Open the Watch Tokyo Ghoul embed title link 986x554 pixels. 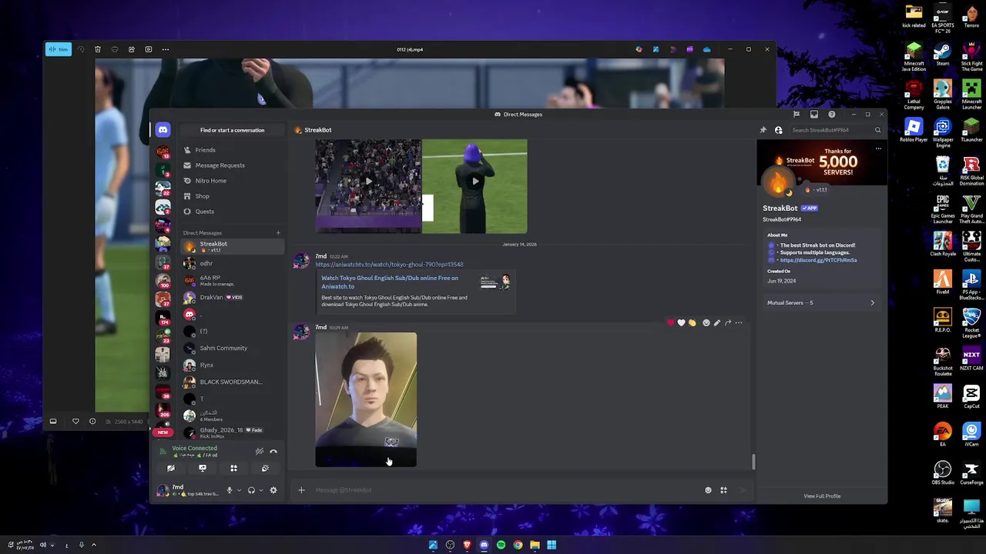click(390, 282)
